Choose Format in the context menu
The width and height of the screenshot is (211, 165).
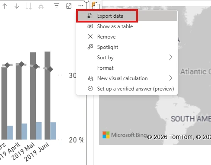127,68
